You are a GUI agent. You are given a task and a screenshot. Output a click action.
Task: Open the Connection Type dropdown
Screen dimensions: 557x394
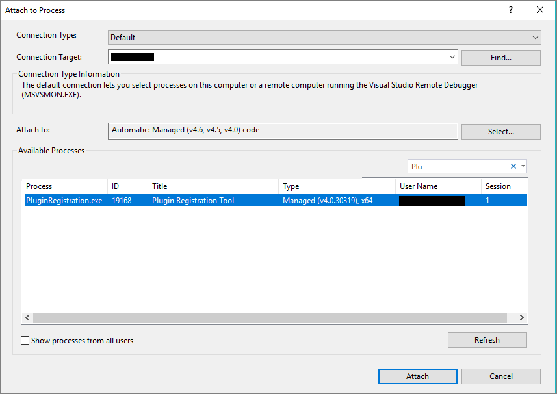pos(534,37)
